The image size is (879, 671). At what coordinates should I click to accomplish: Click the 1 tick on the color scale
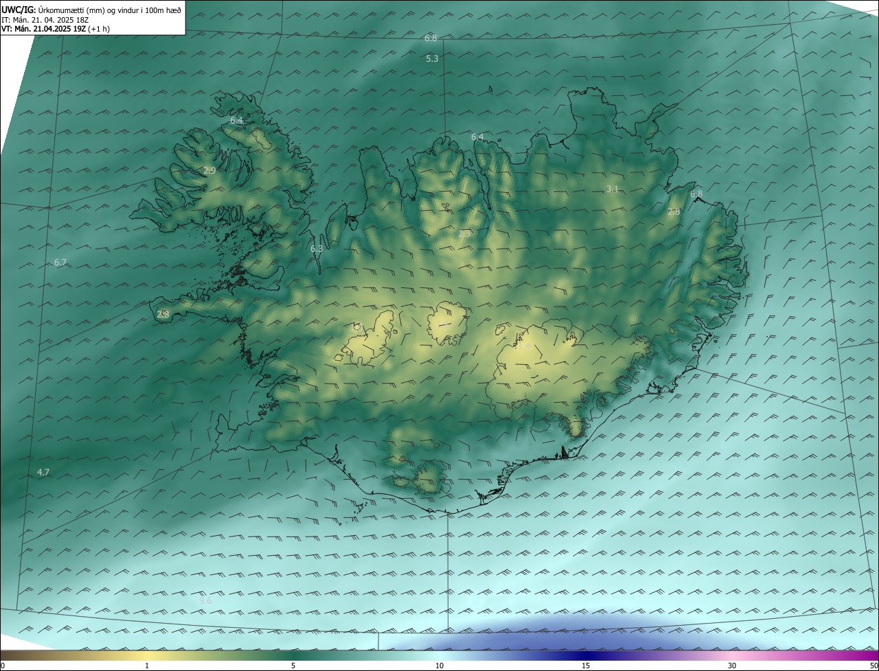pos(147,666)
